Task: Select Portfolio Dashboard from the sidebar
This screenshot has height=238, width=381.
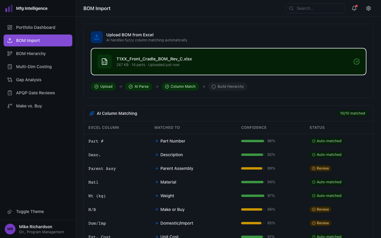Action: click(35, 27)
